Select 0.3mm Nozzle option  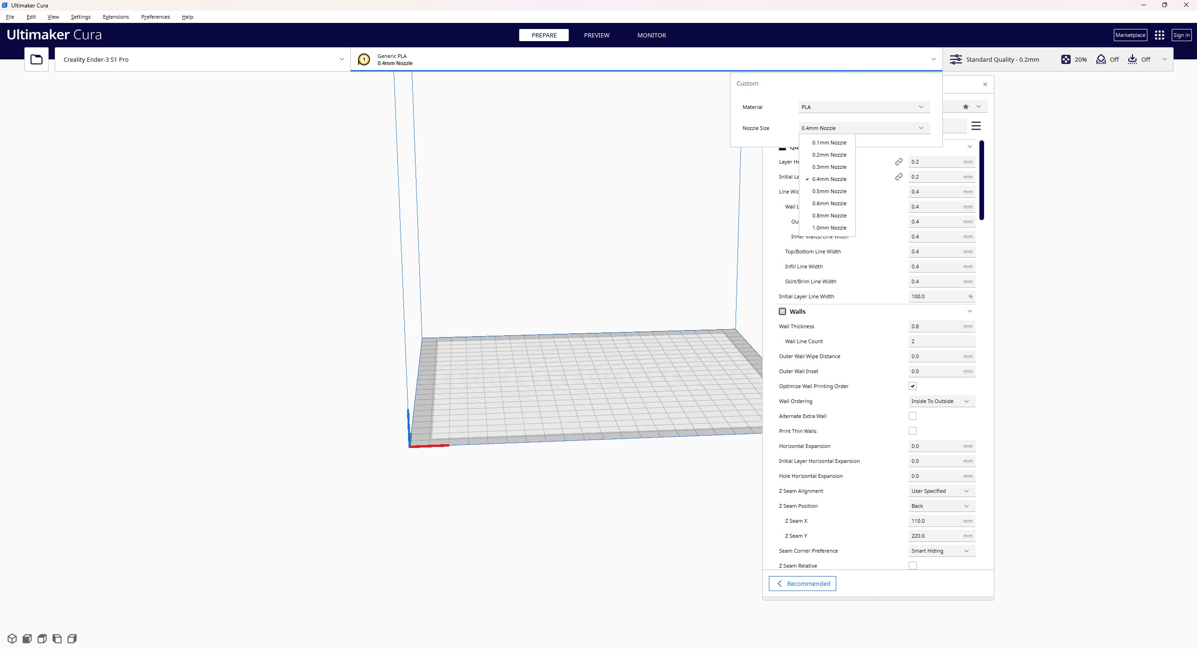[827, 167]
